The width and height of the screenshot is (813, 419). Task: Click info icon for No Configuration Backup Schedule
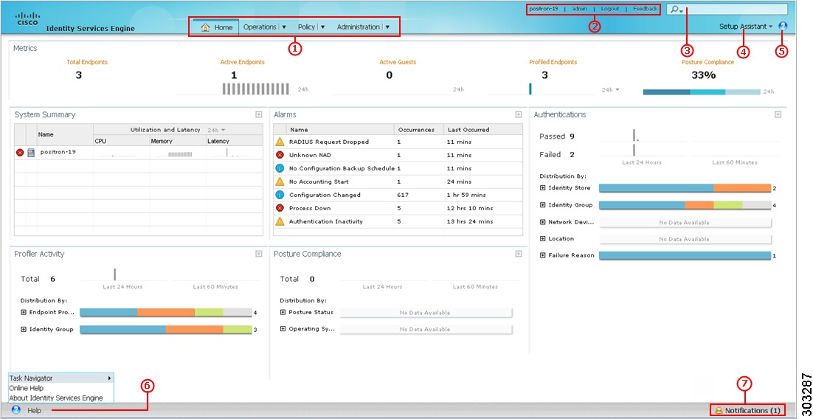[280, 168]
